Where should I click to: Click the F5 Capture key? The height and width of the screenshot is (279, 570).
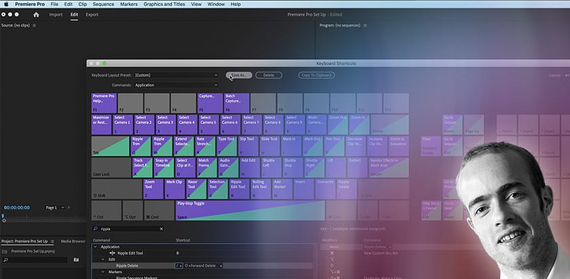[210, 103]
